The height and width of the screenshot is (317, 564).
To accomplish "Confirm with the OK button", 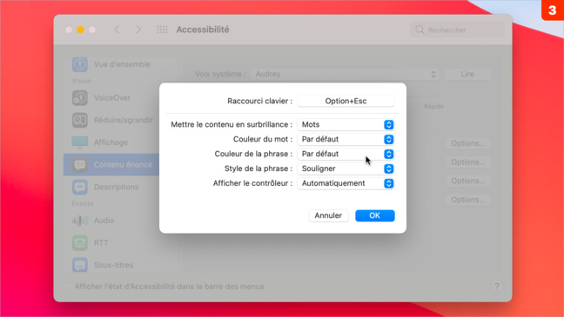I will (x=375, y=215).
